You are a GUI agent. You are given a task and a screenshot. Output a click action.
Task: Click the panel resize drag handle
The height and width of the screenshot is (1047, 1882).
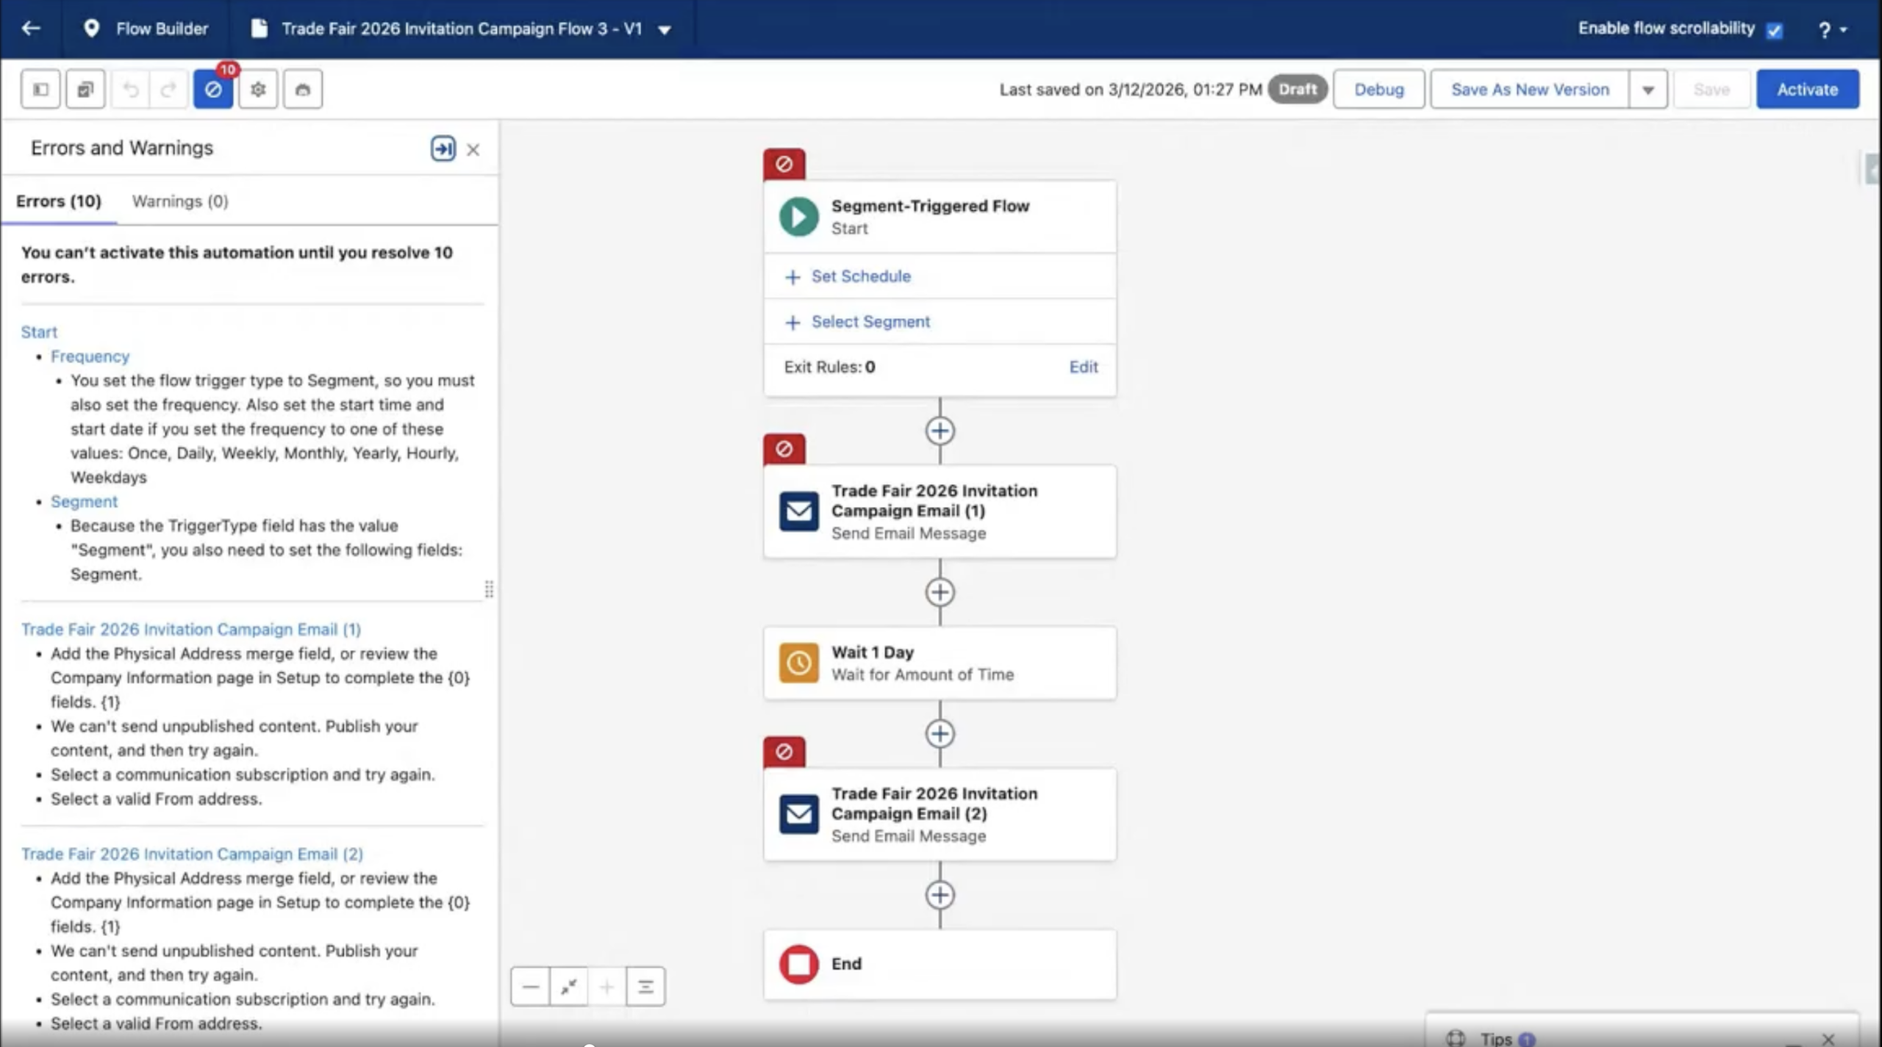click(x=489, y=589)
